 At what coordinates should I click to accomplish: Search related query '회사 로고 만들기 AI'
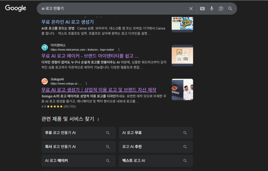click(79, 147)
